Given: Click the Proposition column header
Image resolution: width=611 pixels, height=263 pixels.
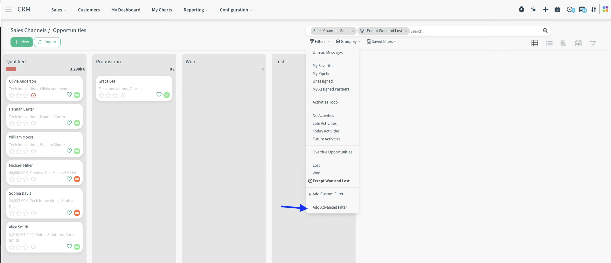Looking at the screenshot, I should tap(108, 62).
